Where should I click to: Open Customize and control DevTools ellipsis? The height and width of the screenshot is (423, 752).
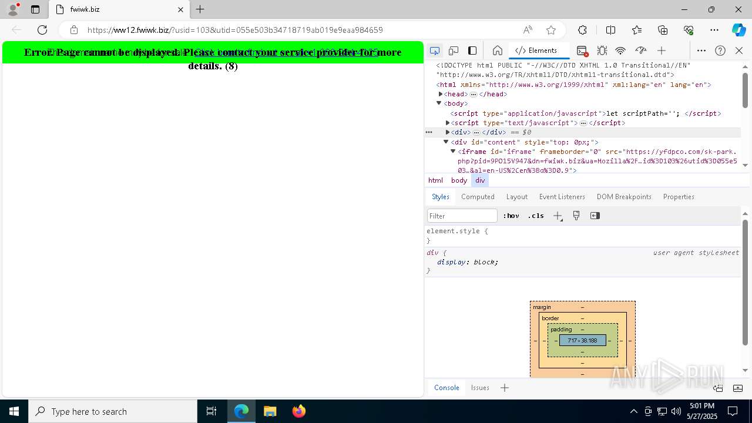point(701,51)
